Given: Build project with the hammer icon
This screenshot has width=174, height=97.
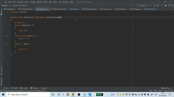Looking at the screenshot, I should tap(132, 5).
